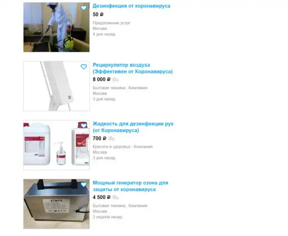Open Дезинфекция от коронавируса listing title

tap(131, 6)
